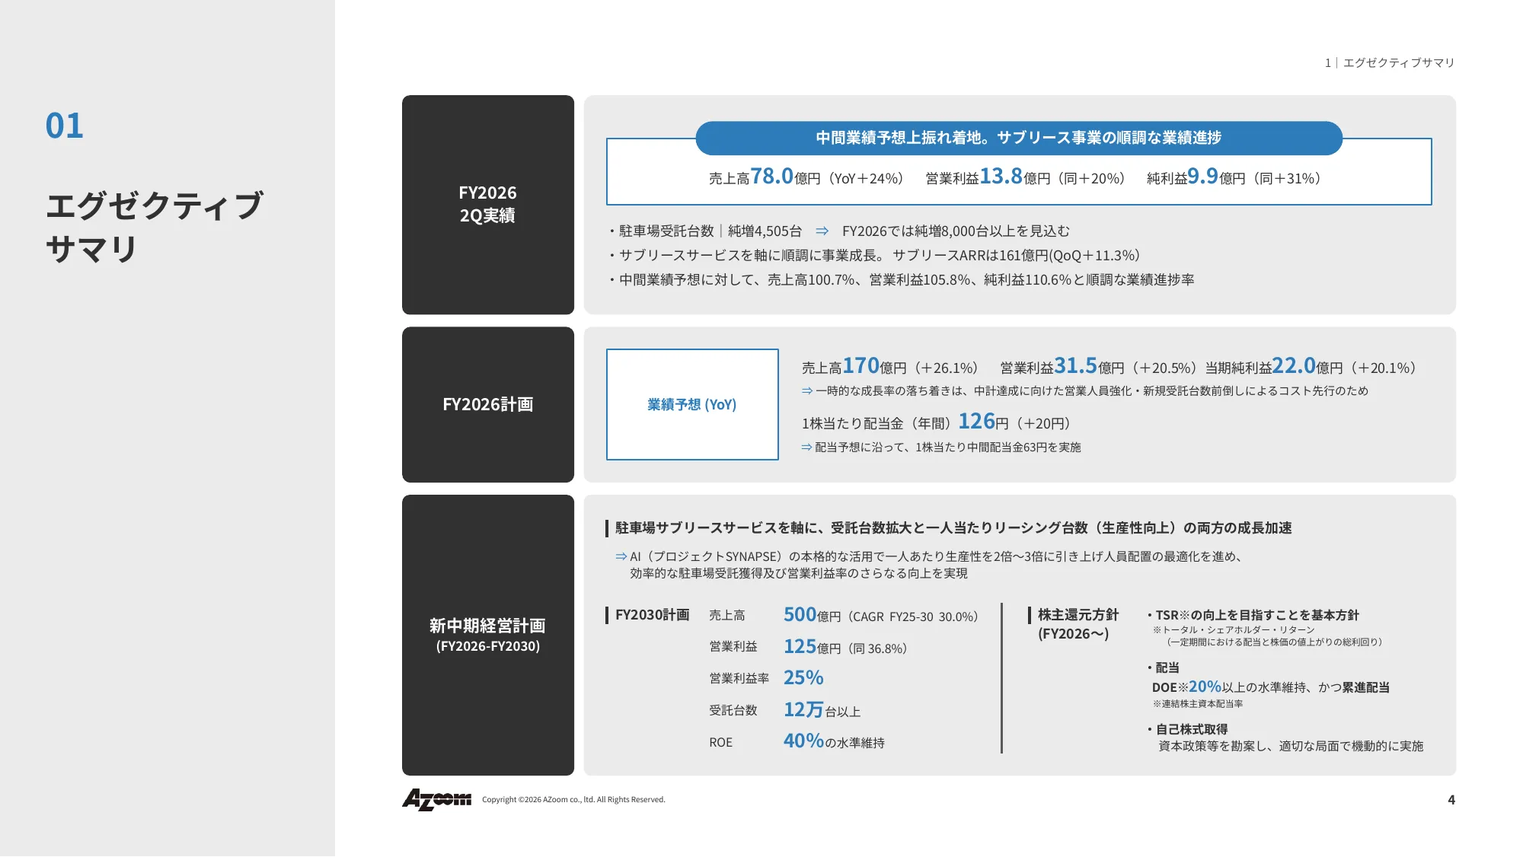Click the 'TSR※の向上を目指すことを基本方針' bullet
This screenshot has width=1523, height=857.
coord(1253,615)
